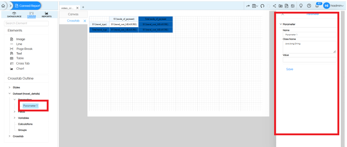Click the $V{mode_of_payment} header cell

(x=124, y=19)
